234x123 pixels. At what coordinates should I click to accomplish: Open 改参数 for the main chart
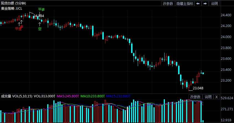coord(168,4)
